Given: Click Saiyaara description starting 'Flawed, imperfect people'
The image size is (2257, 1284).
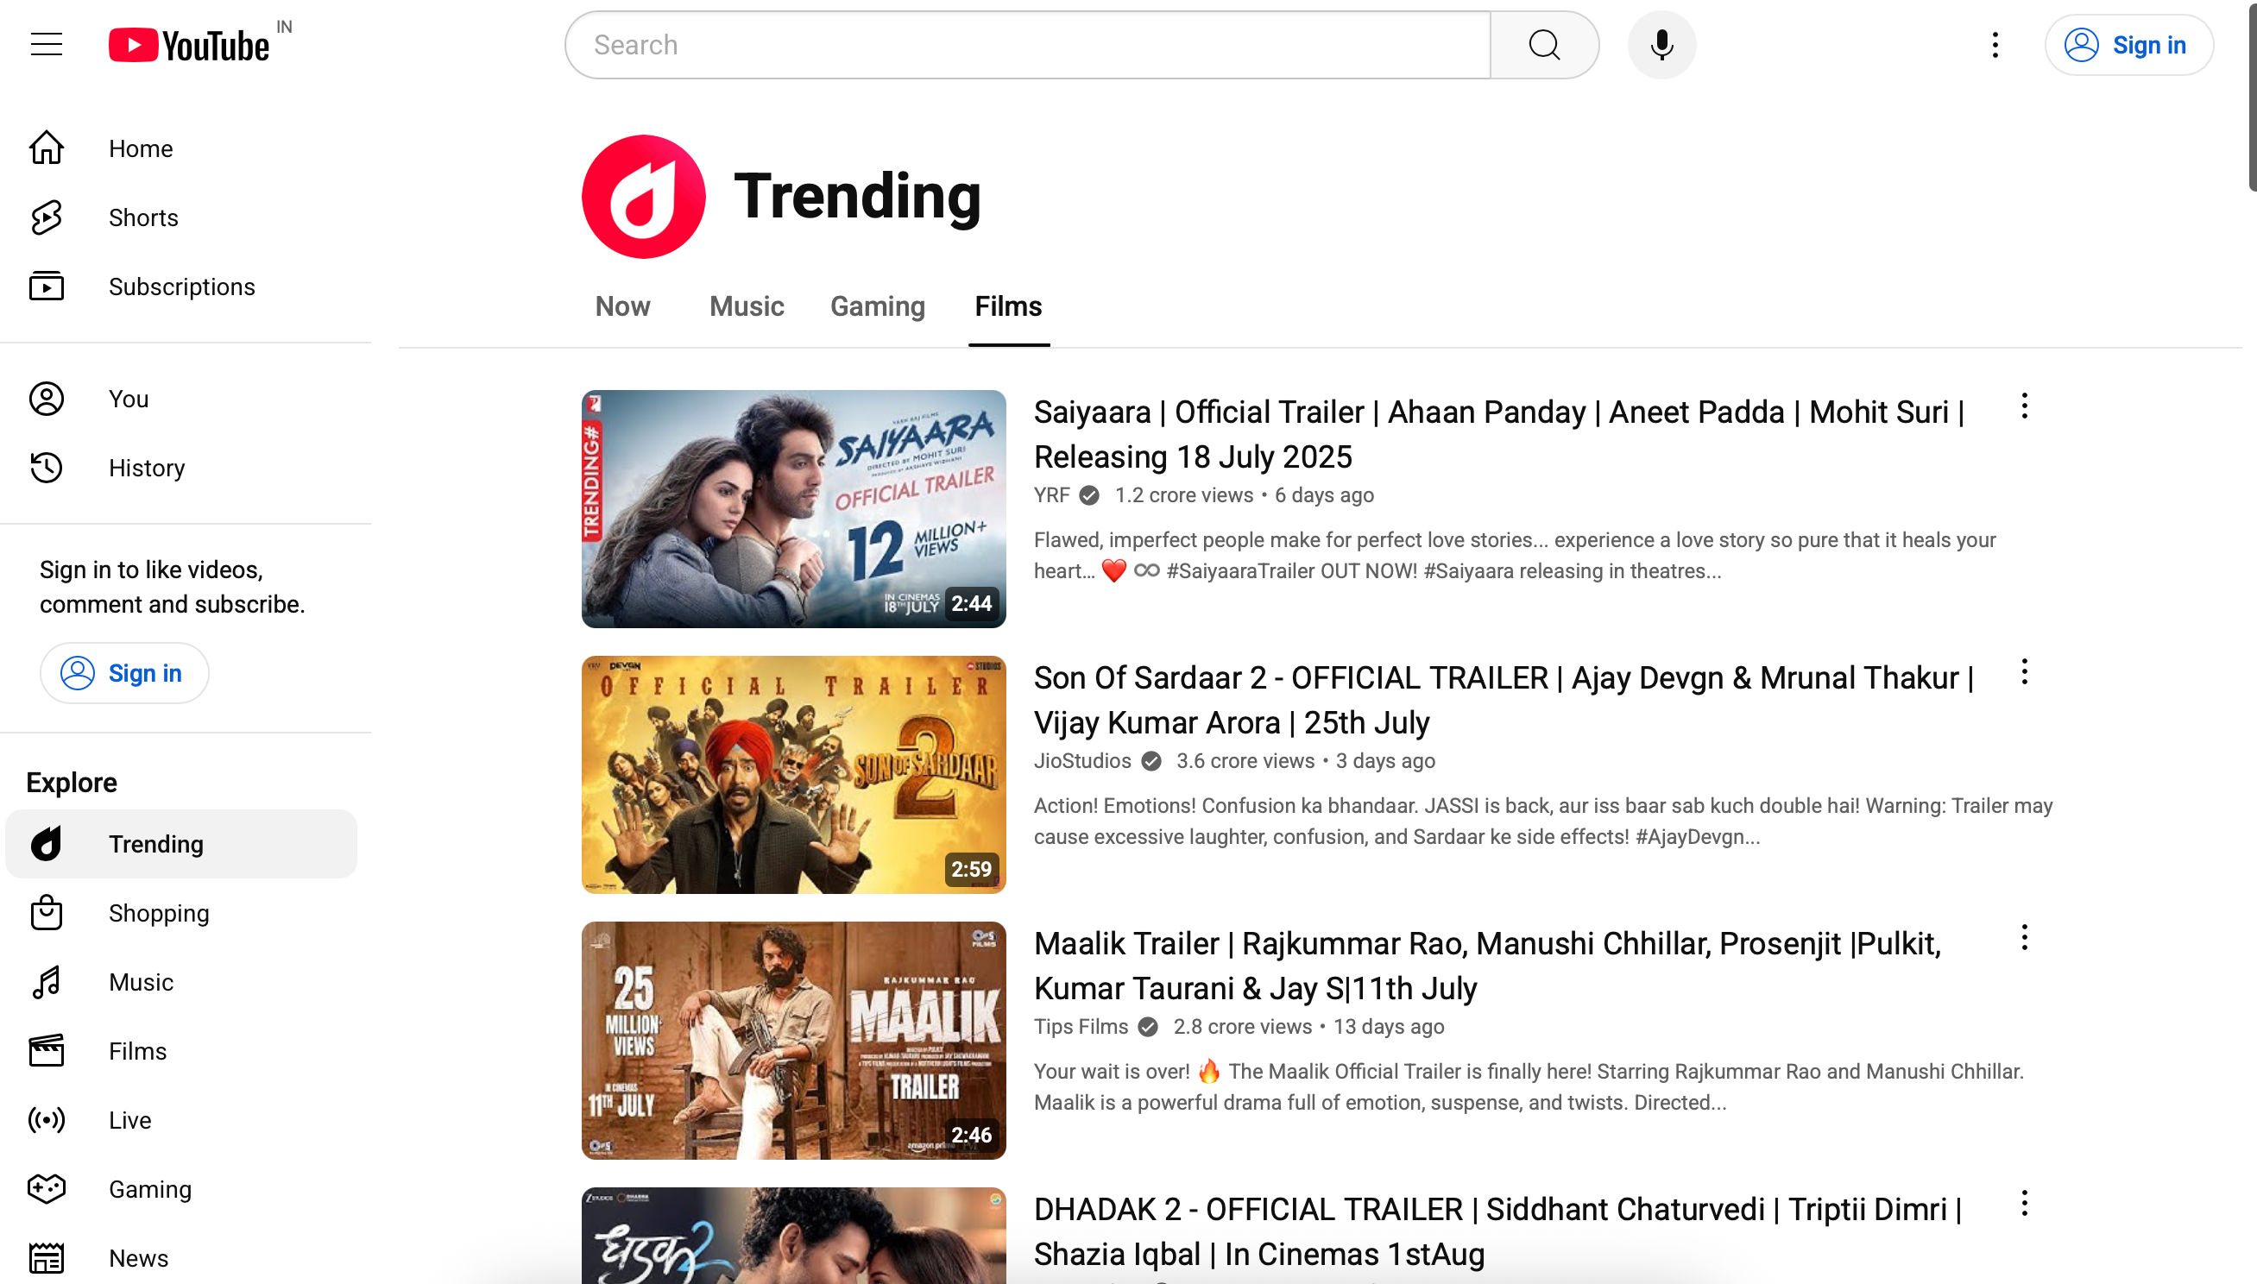Looking at the screenshot, I should point(1515,556).
